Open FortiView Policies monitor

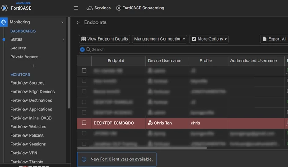27,135
